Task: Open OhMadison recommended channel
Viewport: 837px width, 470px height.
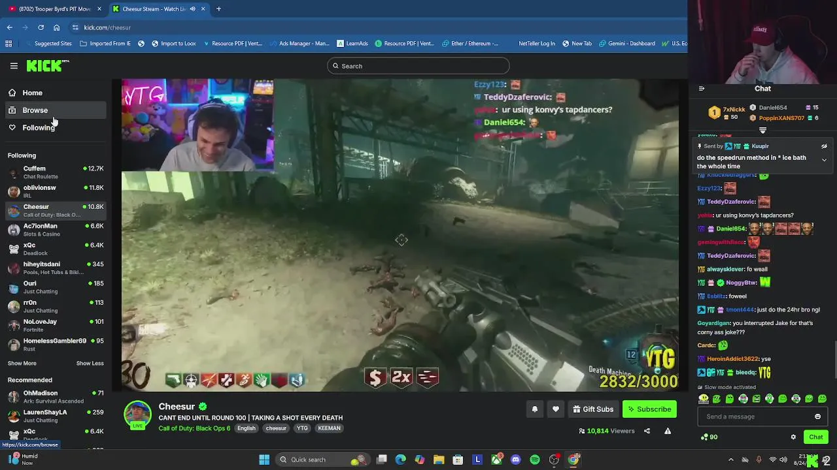Action: [x=56, y=397]
